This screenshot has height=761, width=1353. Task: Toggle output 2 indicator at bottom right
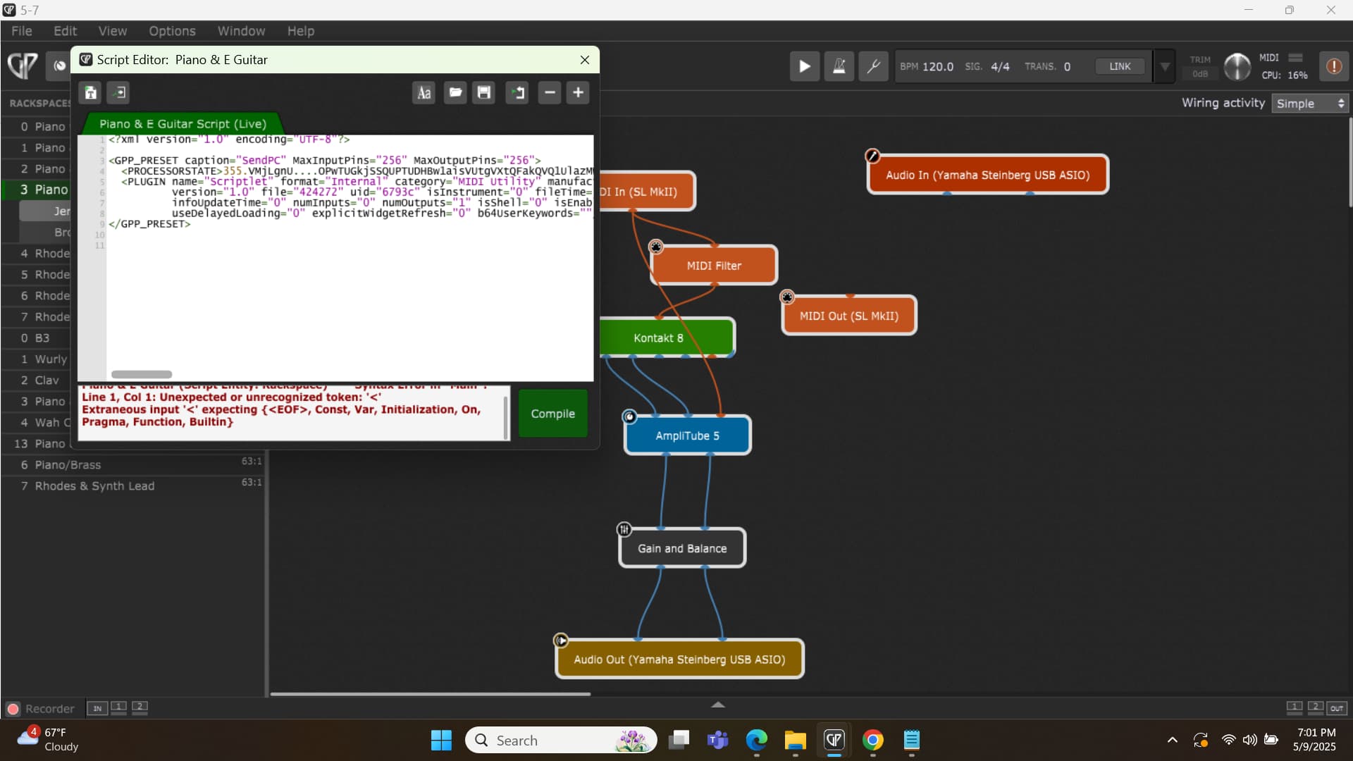click(x=1316, y=707)
